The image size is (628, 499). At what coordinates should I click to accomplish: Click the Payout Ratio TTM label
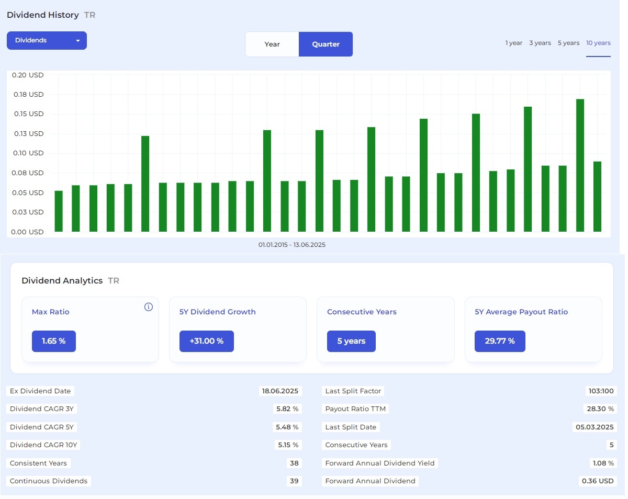click(x=355, y=409)
